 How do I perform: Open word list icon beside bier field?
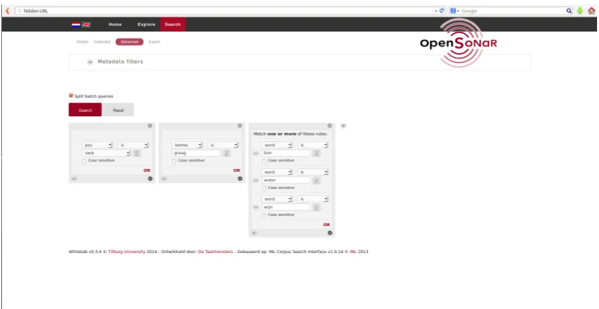tap(316, 153)
